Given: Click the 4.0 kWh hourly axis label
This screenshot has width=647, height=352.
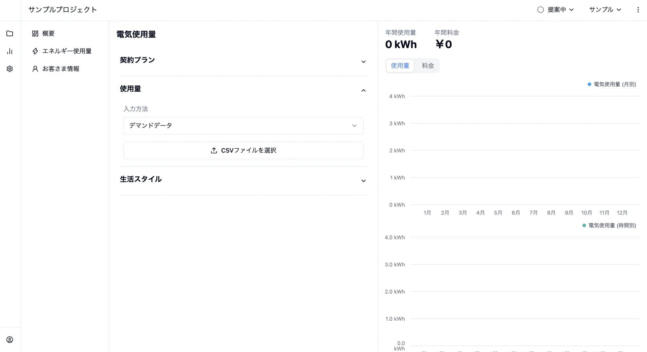Looking at the screenshot, I should pos(395,237).
